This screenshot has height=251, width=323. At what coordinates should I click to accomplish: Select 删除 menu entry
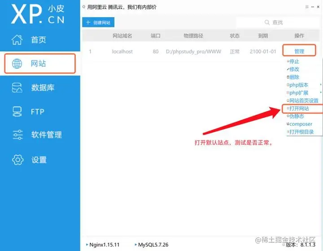(x=294, y=77)
